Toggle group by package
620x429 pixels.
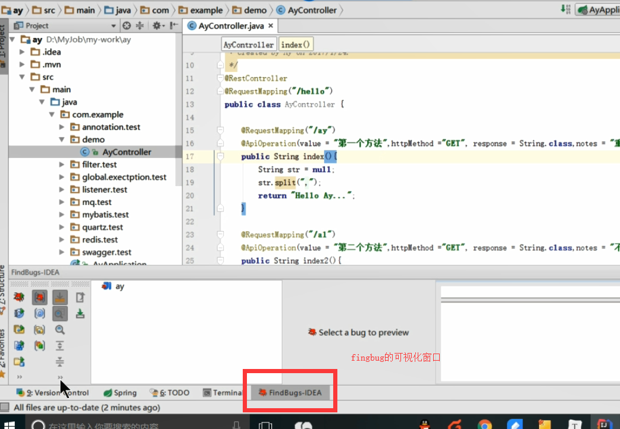pos(39,329)
